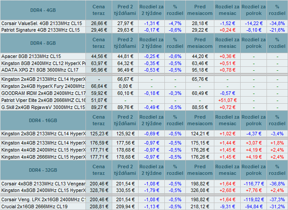Image resolution: width=288 pixels, height=210 pixels.
Task: Click Kingston 2x8GB 2133MHz CL14 HyperX name
Action: tap(43, 134)
